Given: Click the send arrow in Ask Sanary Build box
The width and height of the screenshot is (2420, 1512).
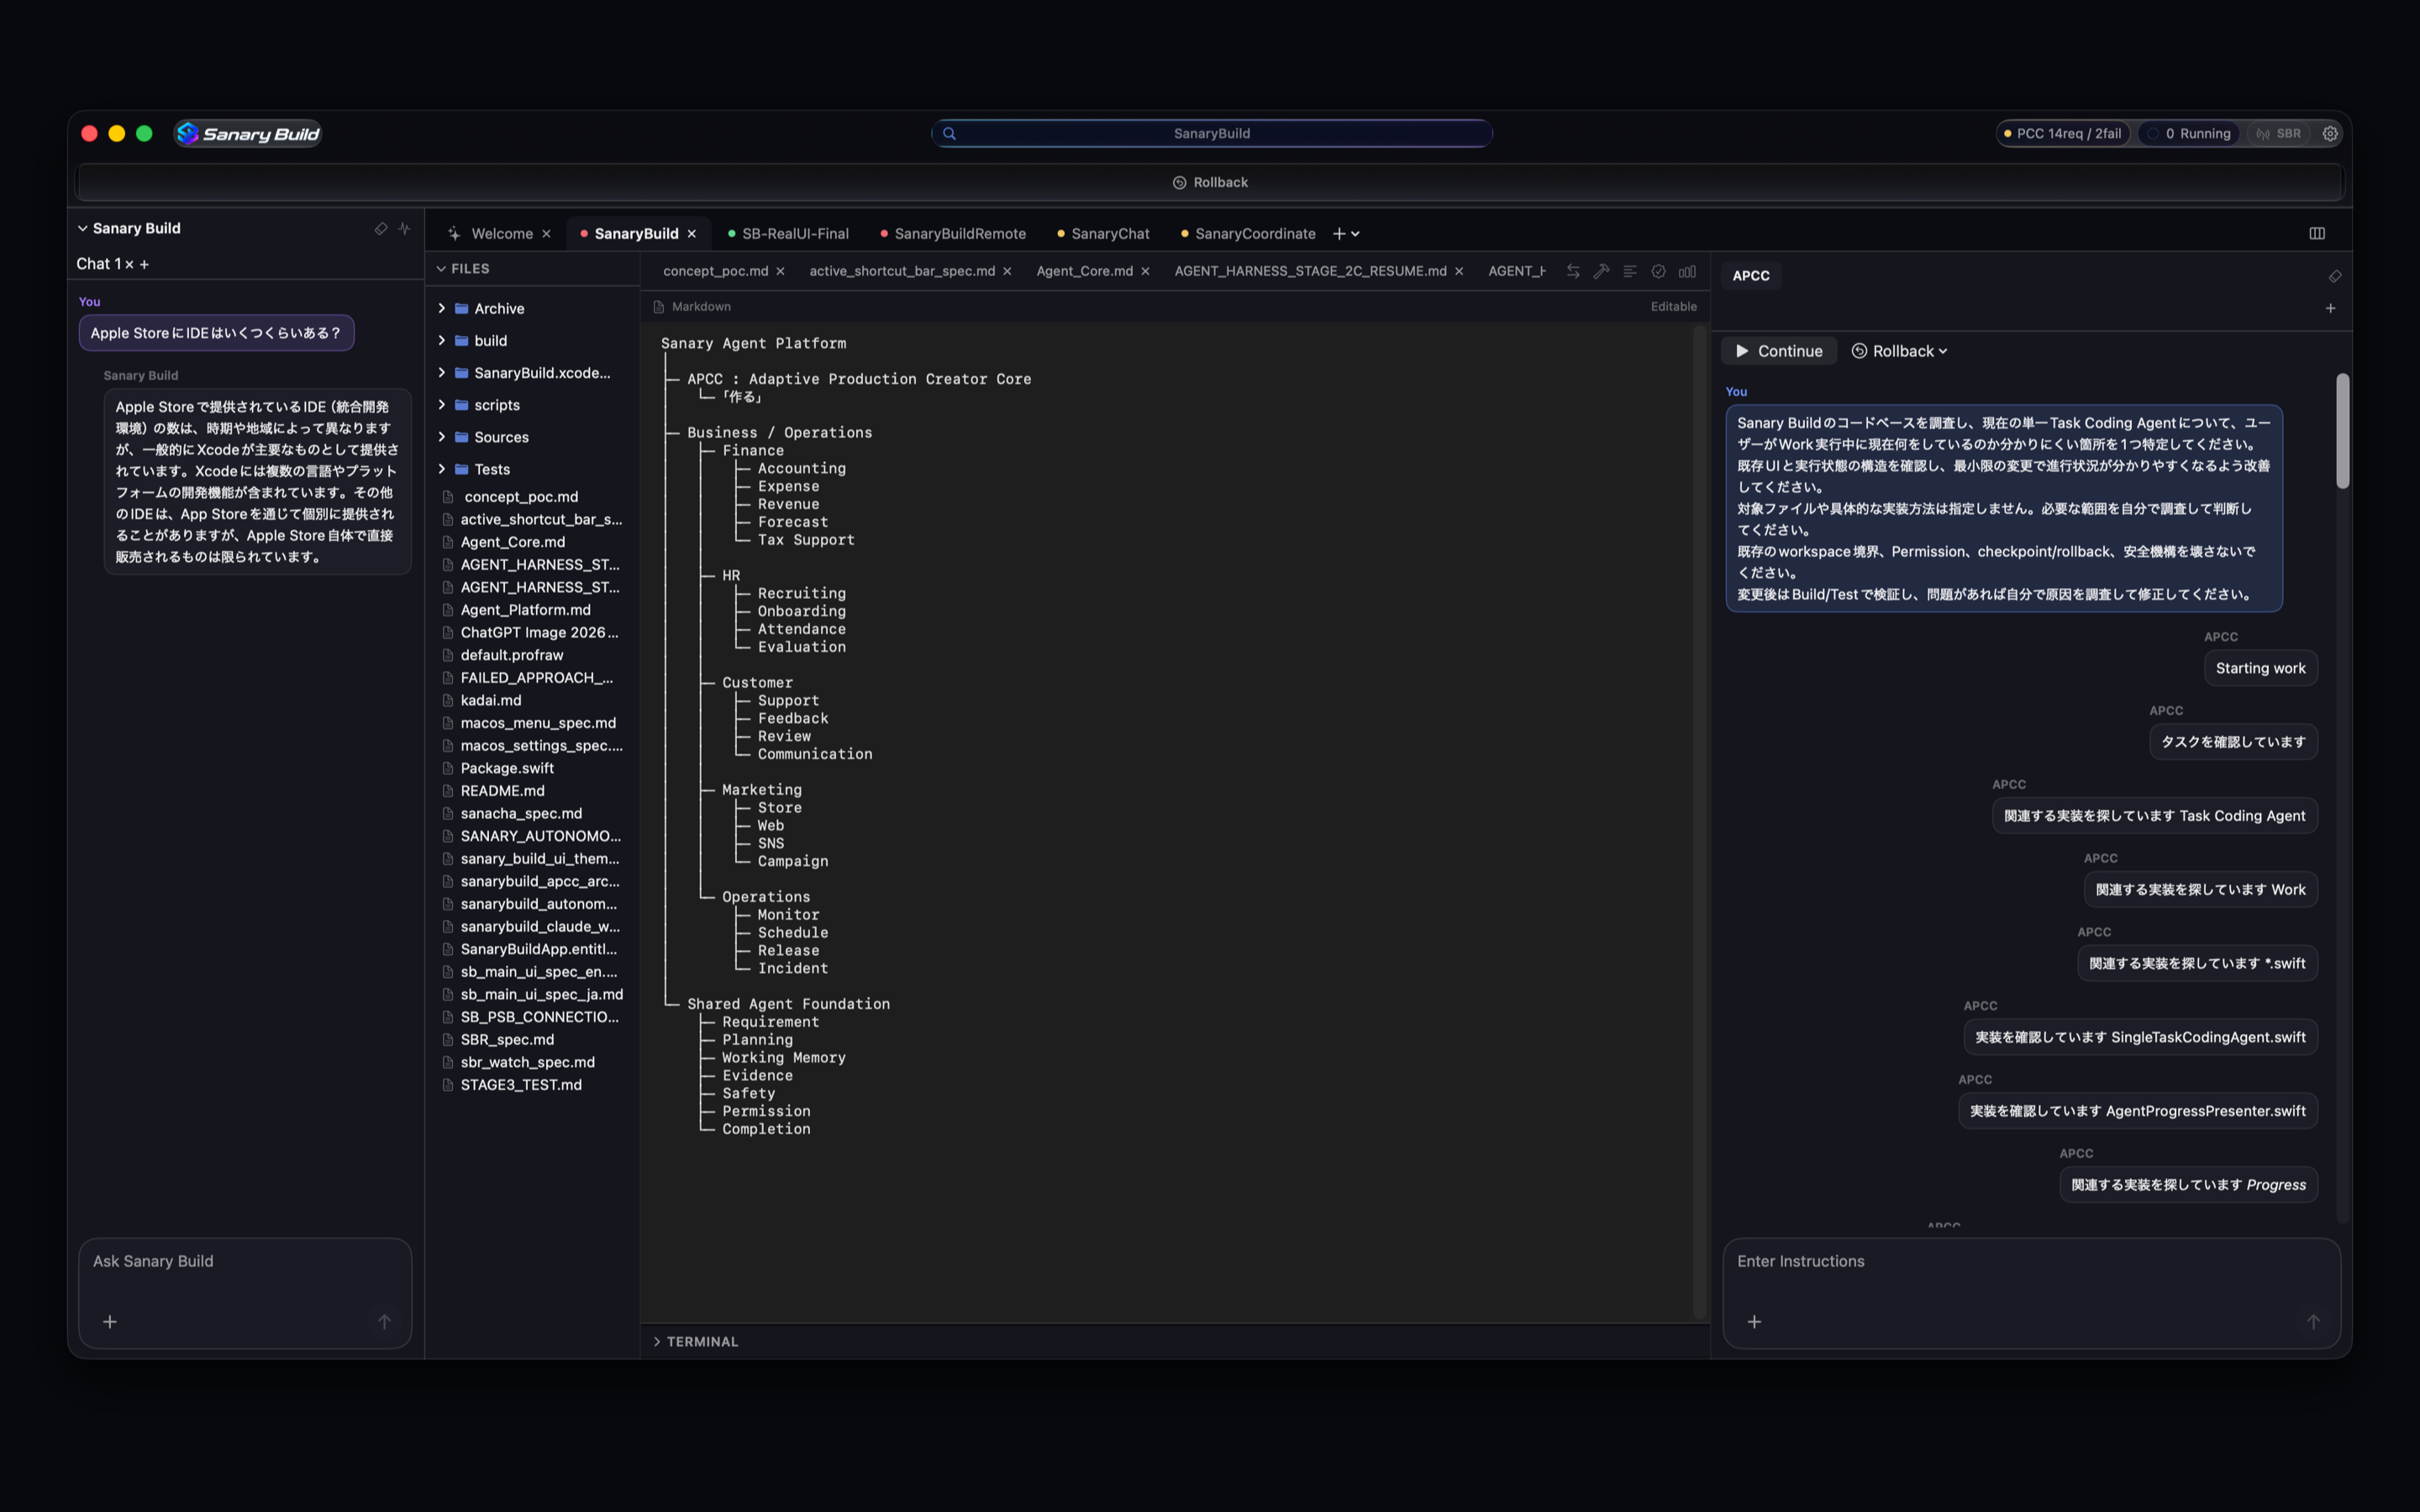Looking at the screenshot, I should tap(384, 1321).
